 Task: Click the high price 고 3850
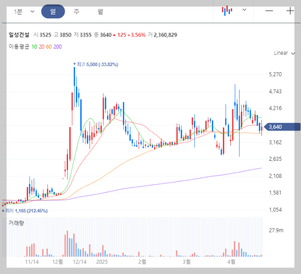[x=63, y=35]
